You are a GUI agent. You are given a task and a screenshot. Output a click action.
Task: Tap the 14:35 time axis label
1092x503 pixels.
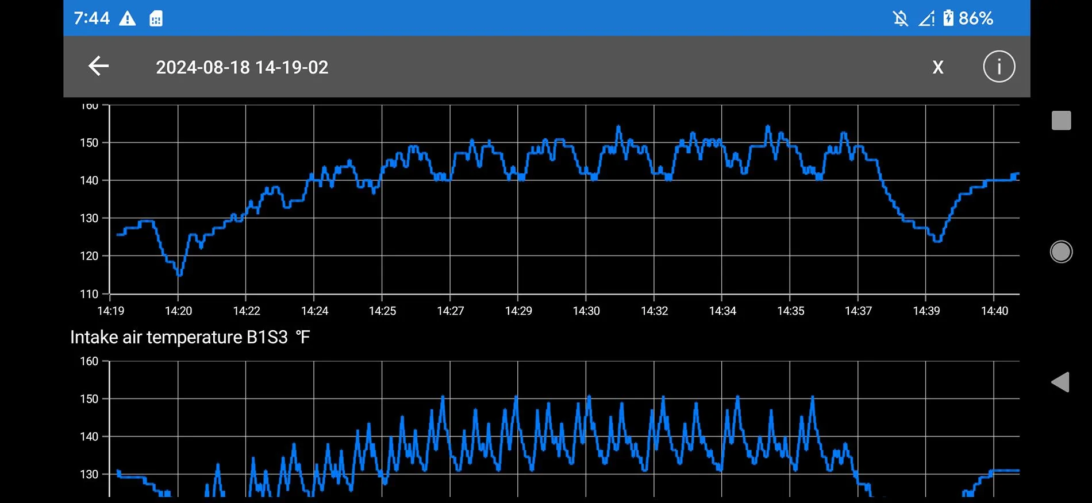[791, 311]
